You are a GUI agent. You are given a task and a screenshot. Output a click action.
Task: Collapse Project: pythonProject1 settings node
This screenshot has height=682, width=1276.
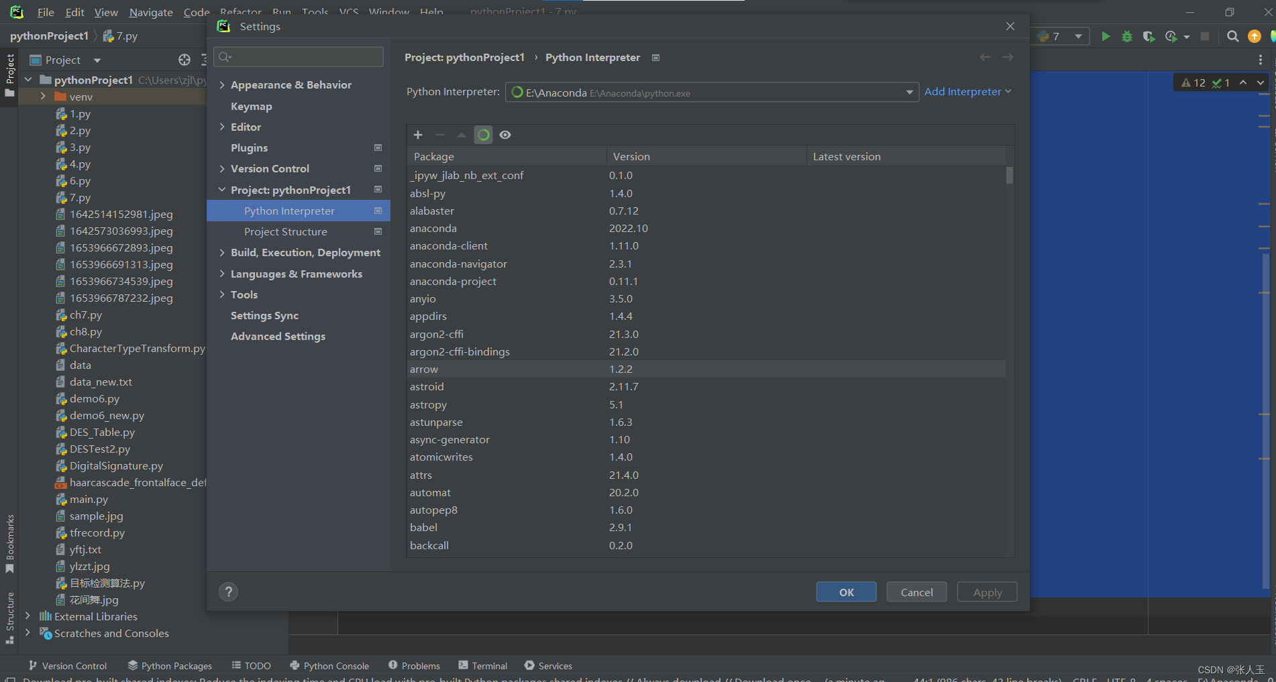point(222,190)
